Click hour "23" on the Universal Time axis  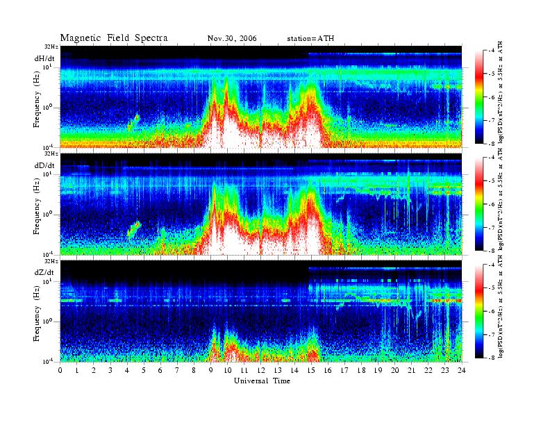tap(444, 370)
